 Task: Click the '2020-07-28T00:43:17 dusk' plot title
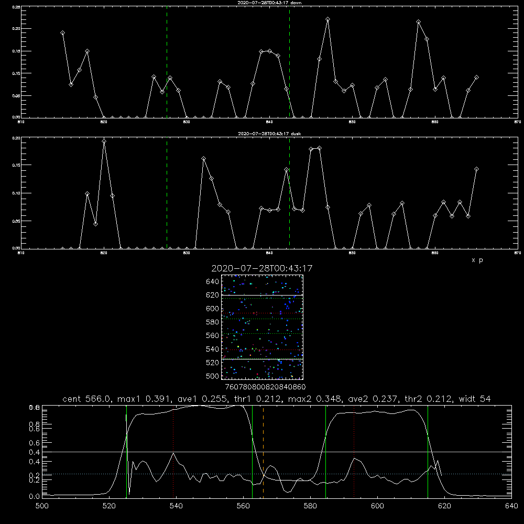tap(269, 134)
